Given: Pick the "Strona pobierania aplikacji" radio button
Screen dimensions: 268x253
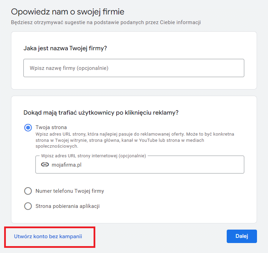Looking at the screenshot, I should [x=28, y=206].
